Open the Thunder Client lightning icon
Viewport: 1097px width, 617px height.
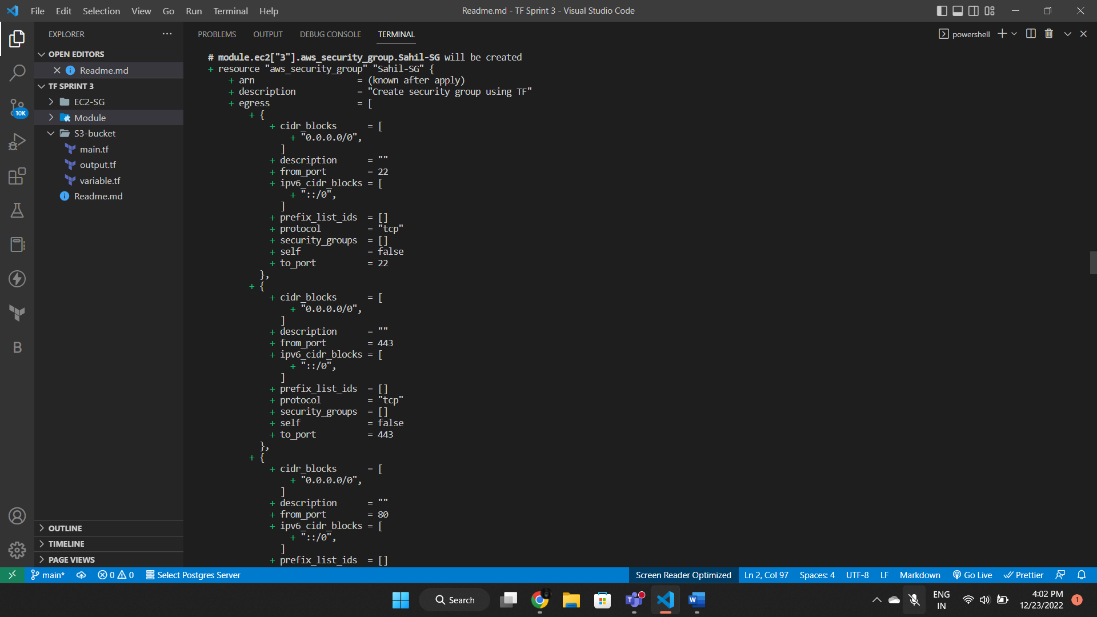17,279
